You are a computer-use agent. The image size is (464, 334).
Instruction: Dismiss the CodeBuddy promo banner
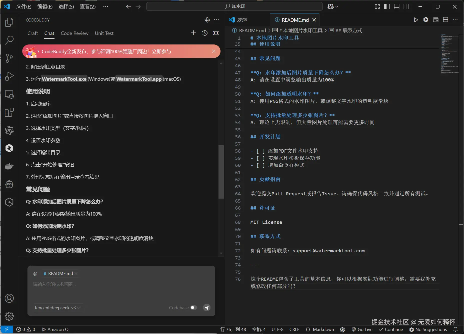214,51
